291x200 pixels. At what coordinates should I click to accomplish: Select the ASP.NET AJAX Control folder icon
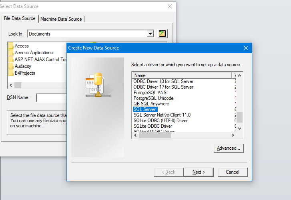[x=11, y=59]
